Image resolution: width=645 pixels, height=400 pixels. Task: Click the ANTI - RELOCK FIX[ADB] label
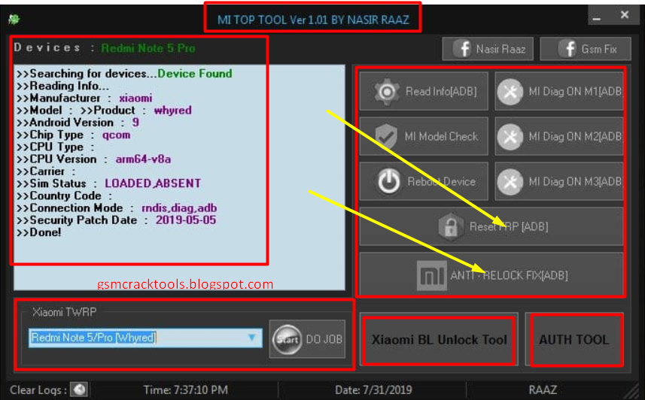(510, 275)
